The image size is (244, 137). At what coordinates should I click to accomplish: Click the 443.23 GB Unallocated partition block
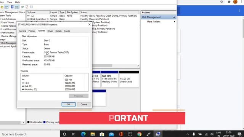[129, 79]
